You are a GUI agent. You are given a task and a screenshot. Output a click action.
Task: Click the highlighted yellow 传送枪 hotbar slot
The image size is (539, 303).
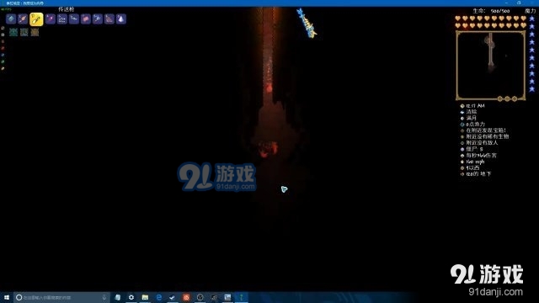(36, 19)
